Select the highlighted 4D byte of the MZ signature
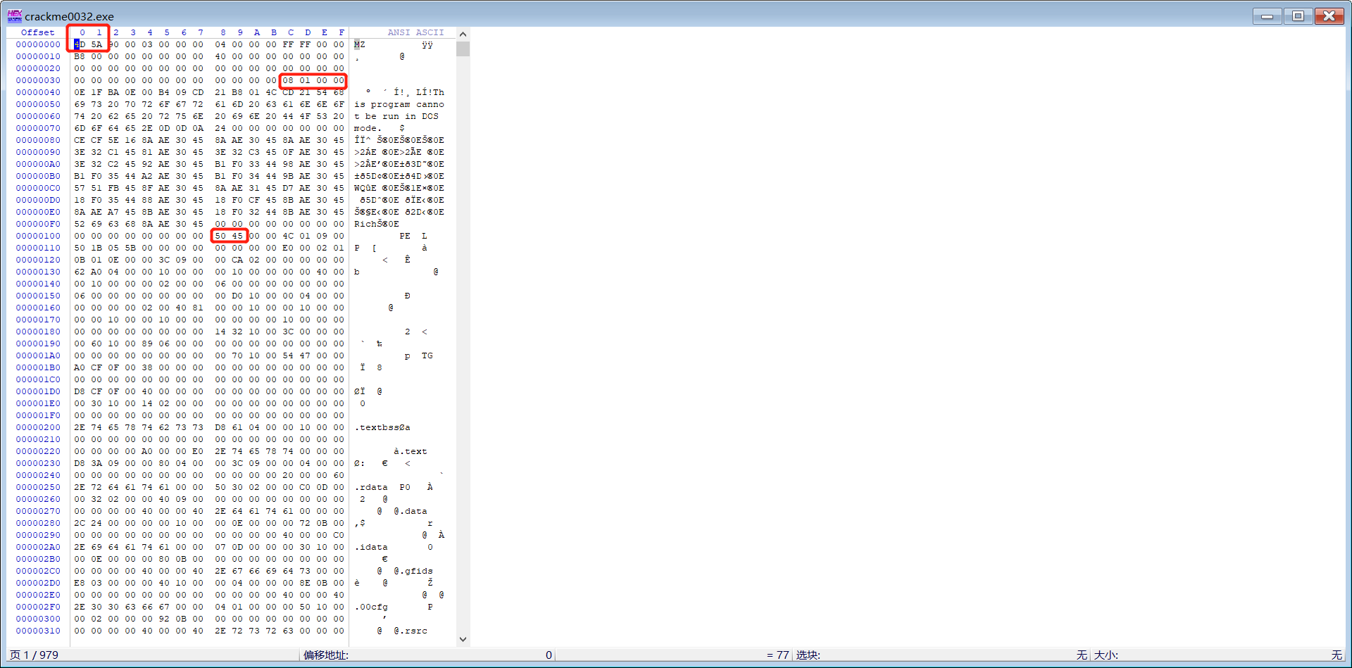 pyautogui.click(x=79, y=44)
